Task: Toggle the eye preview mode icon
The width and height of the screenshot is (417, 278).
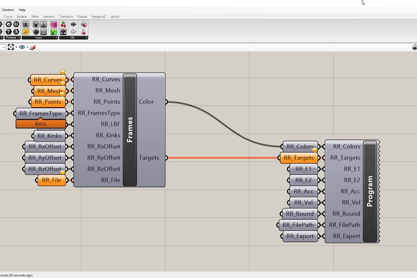Action: pos(22,47)
